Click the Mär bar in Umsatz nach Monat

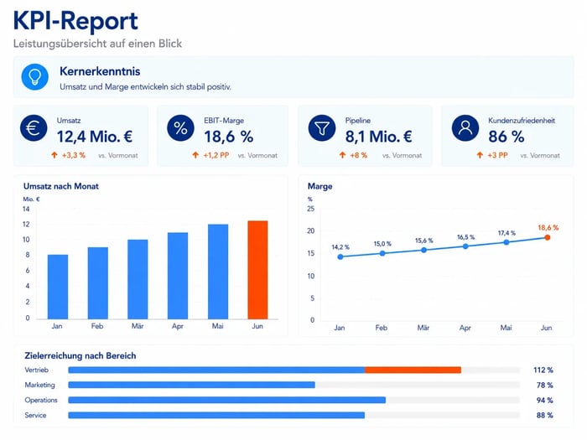tap(138, 279)
